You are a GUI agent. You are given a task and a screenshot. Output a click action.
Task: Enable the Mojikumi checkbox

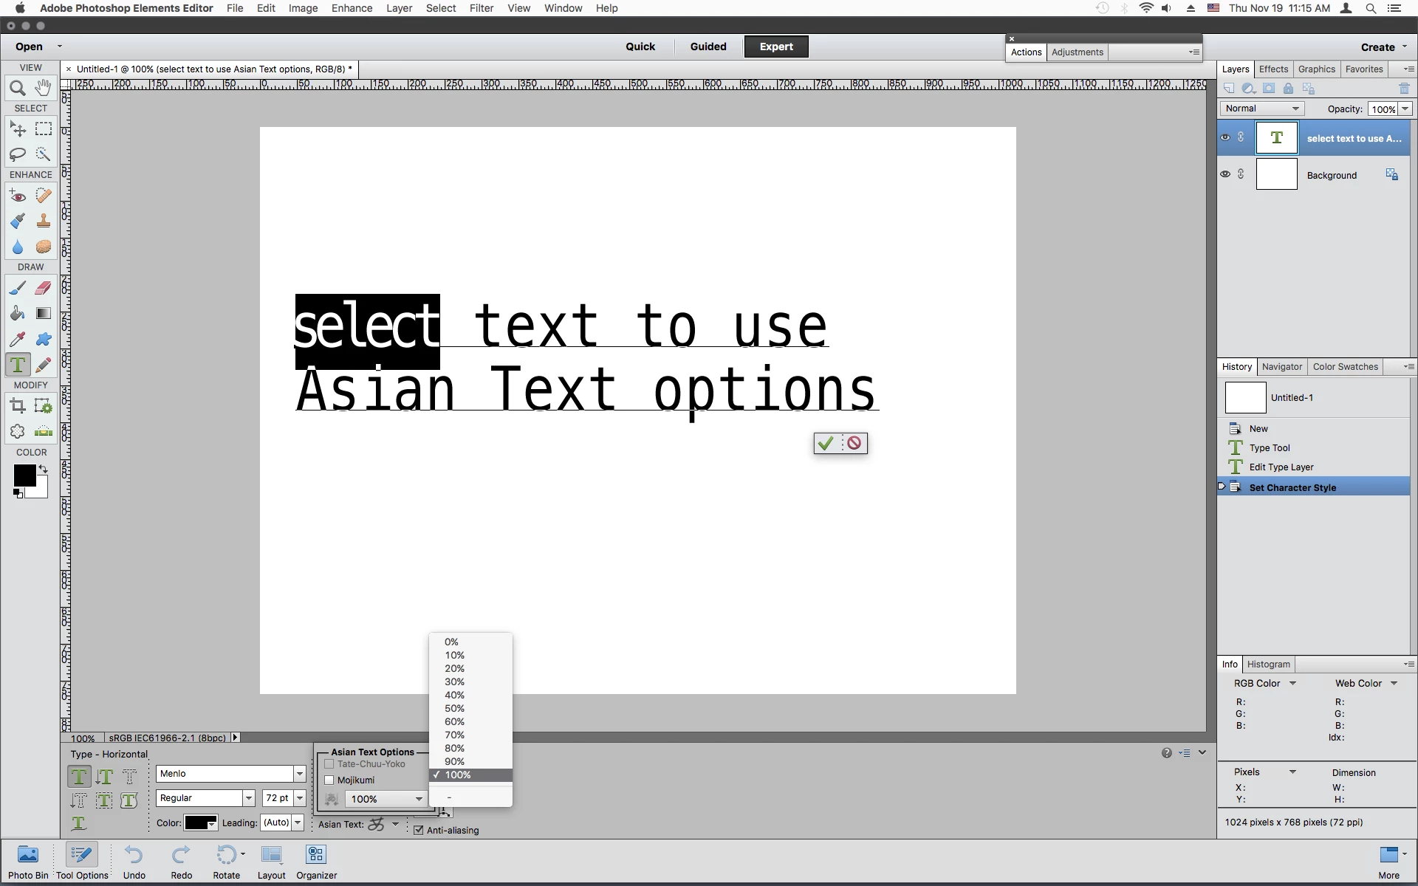tap(330, 780)
